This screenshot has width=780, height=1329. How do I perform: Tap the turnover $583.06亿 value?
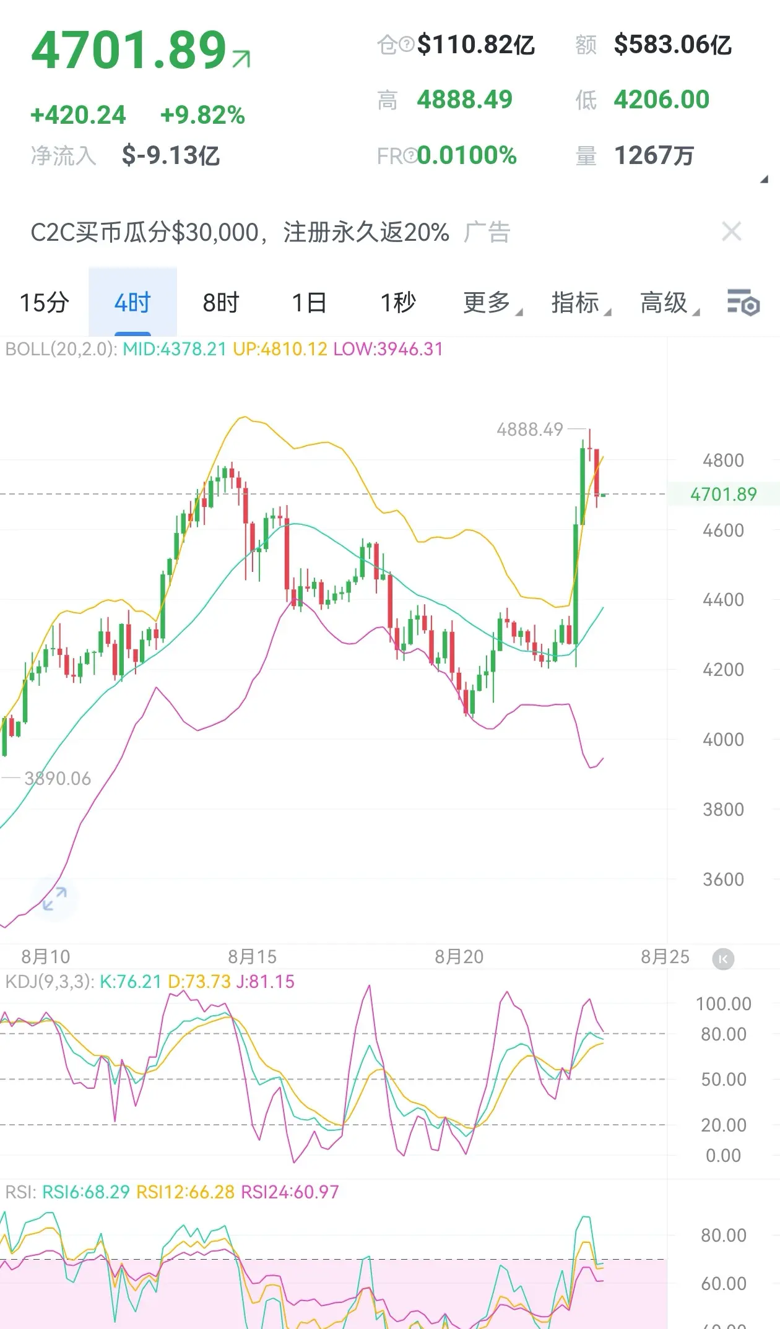pos(673,45)
